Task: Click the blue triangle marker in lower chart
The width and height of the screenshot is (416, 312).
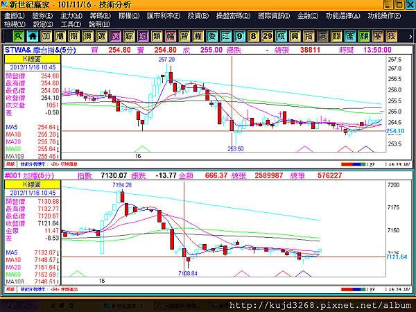Action: point(303,274)
